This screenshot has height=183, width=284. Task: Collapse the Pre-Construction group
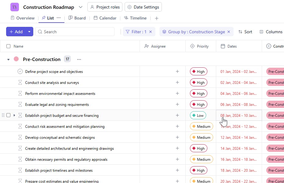click(x=9, y=59)
